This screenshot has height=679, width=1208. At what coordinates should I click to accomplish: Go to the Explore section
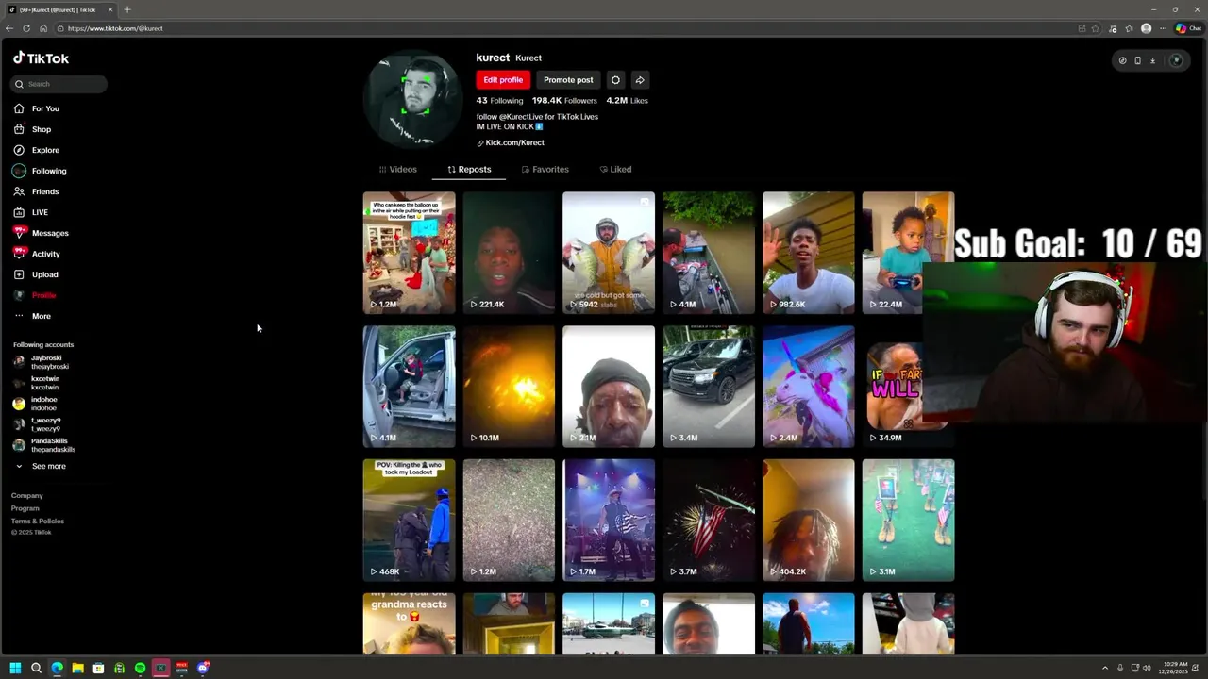pos(37,150)
